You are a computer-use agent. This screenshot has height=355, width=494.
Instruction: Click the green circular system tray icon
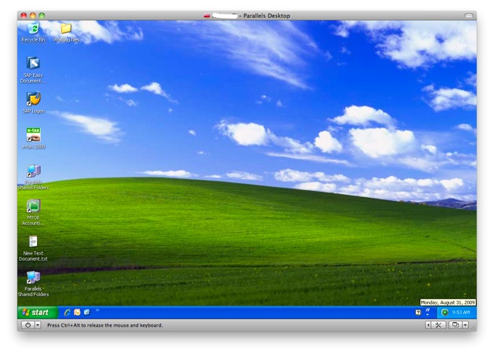tap(445, 313)
